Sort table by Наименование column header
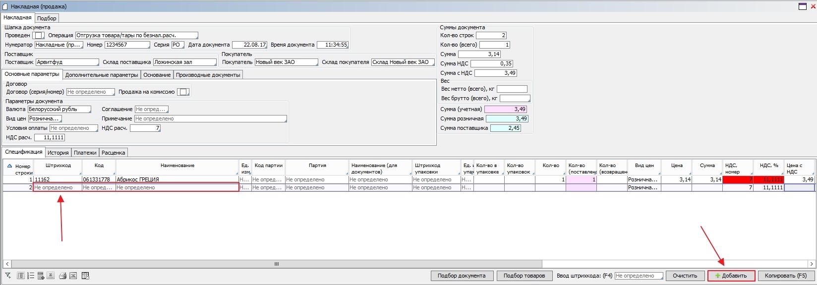Image resolution: width=817 pixels, height=285 pixels. [x=177, y=166]
